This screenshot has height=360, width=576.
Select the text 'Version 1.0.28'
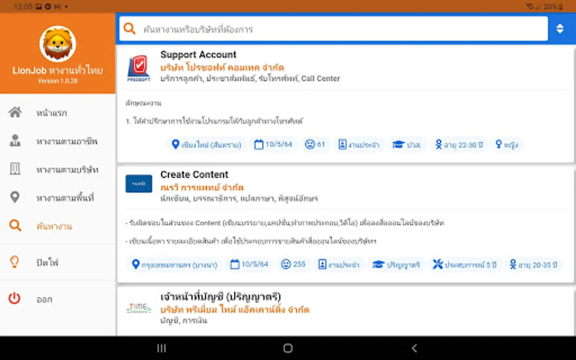58,81
